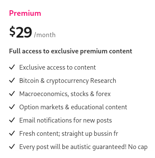Click the $29 price figure
Image resolution: width=155 pixels, height=158 pixels.
pos(20,32)
